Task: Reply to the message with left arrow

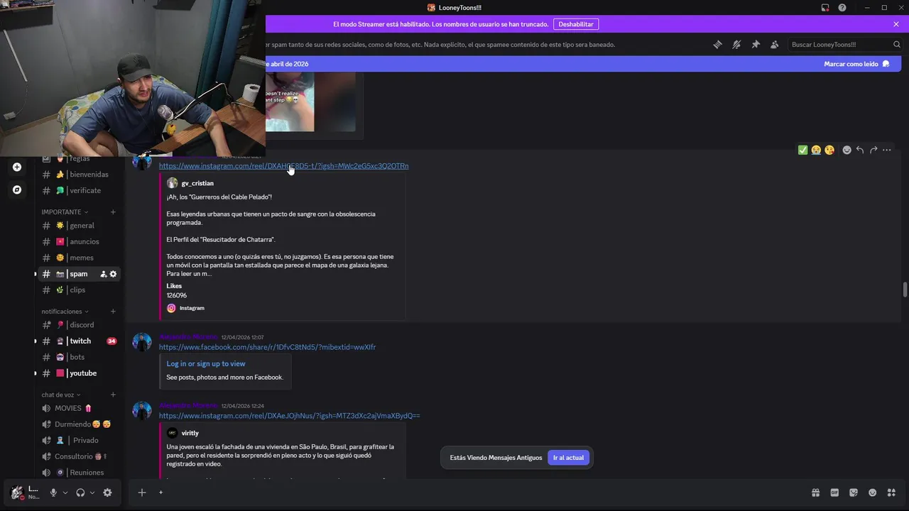Action: pos(860,150)
